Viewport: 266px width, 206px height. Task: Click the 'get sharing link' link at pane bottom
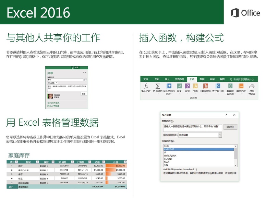(53, 106)
